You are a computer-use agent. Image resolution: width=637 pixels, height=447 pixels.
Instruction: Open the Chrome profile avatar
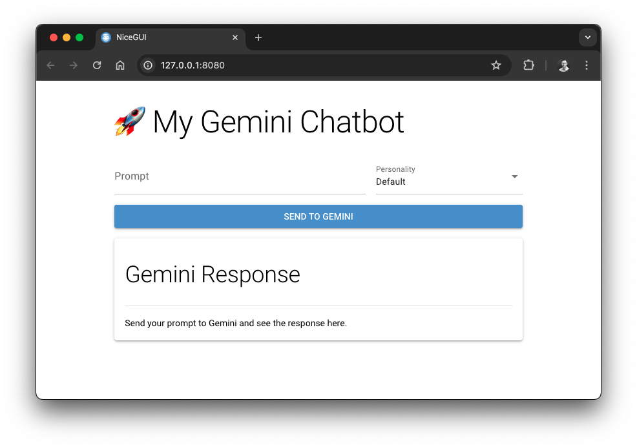point(563,65)
